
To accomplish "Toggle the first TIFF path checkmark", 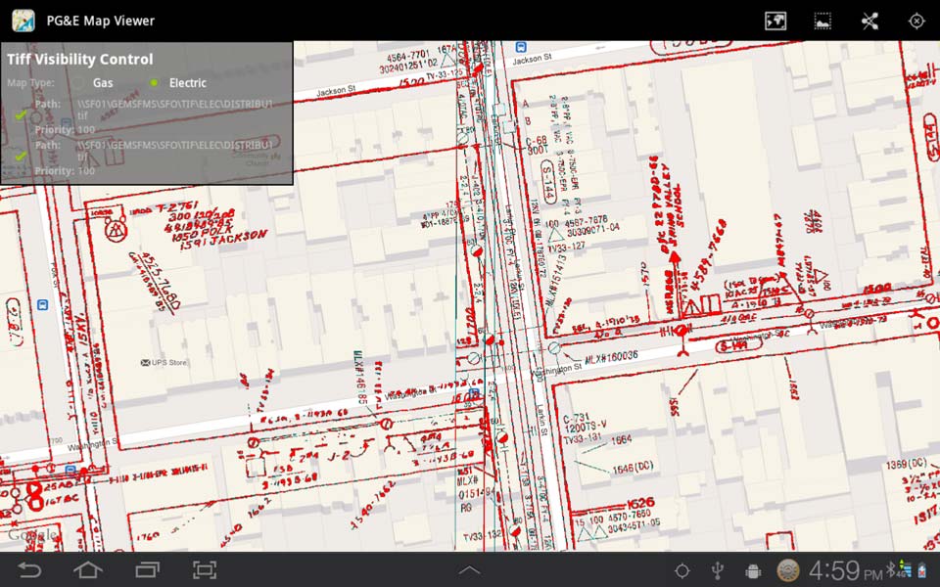I will tap(21, 113).
